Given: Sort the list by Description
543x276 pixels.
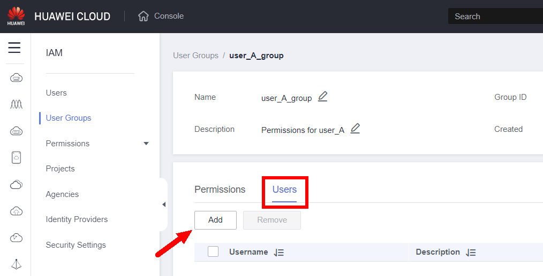Looking at the screenshot, I should coord(471,253).
